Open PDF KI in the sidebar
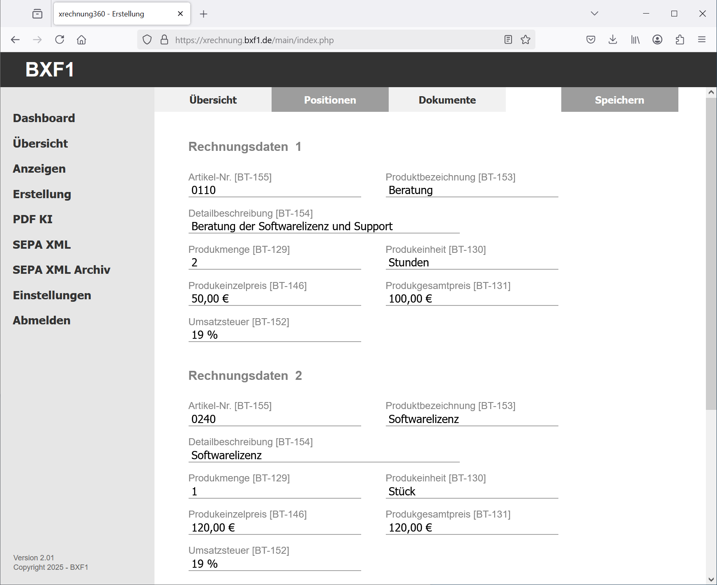717x585 pixels. tap(33, 219)
